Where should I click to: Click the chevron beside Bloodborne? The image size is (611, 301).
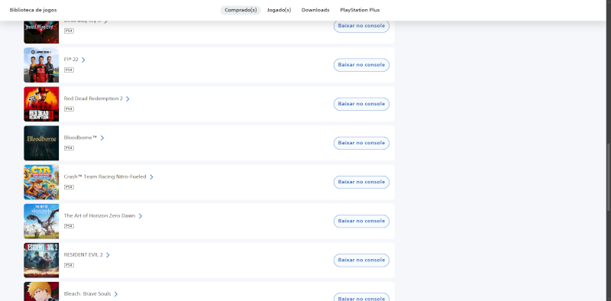coord(102,138)
